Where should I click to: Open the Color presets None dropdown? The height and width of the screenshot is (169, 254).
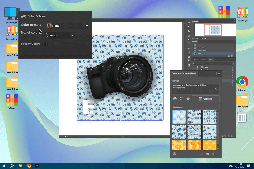point(68,26)
